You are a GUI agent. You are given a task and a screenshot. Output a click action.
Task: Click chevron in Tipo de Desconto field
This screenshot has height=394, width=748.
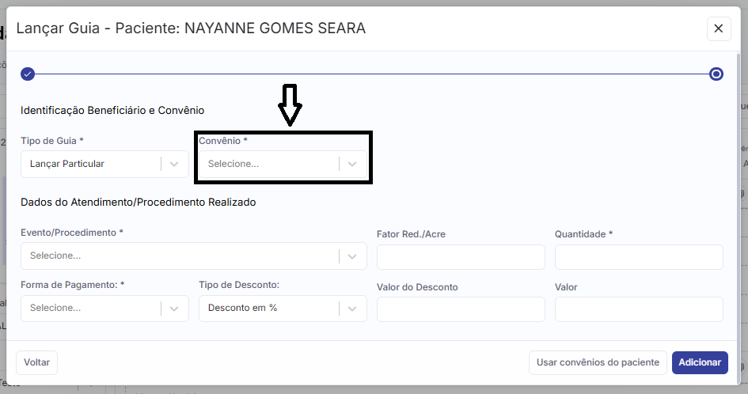click(352, 308)
